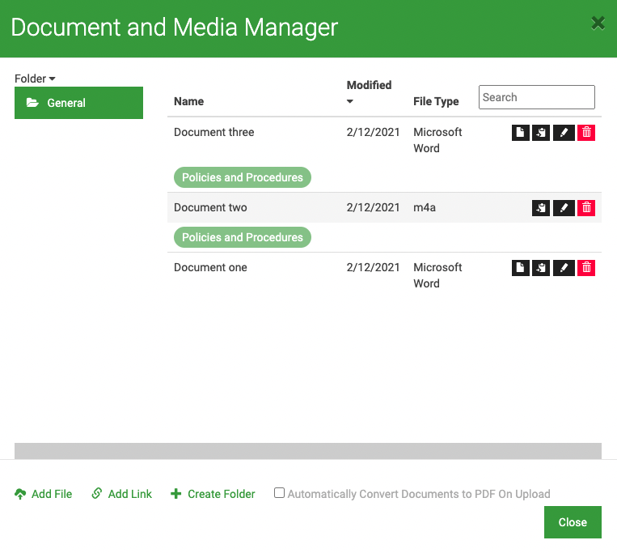
Task: Click the file icon for Document one
Action: (x=520, y=268)
